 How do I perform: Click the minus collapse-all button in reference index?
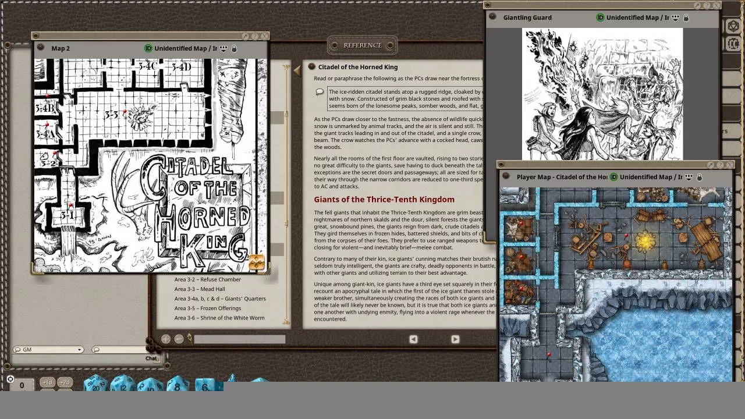coord(179,339)
